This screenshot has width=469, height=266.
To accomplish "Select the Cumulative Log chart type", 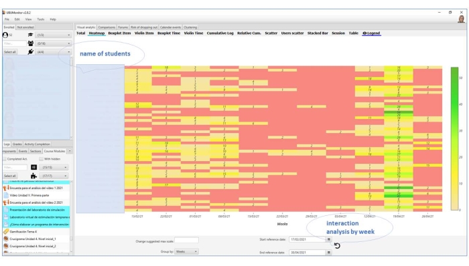I will click(x=220, y=33).
